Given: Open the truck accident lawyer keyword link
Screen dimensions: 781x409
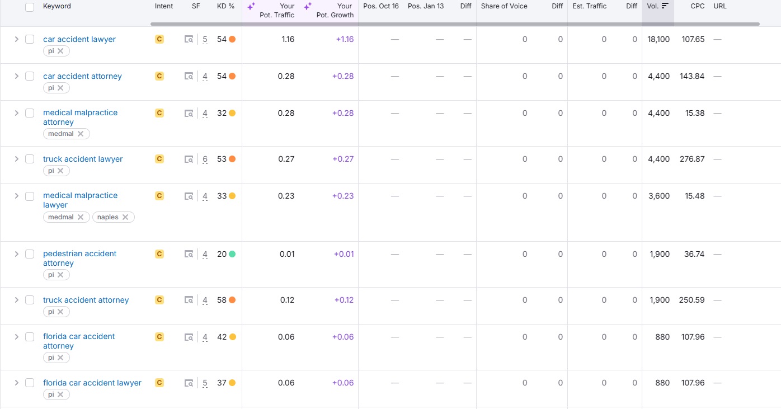Looking at the screenshot, I should pyautogui.click(x=83, y=159).
